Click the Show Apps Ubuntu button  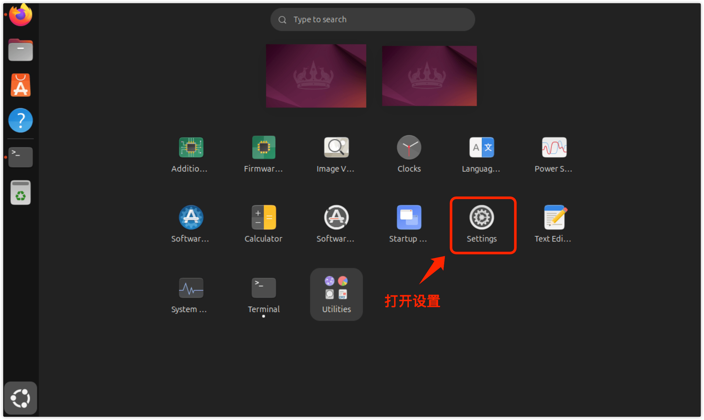click(21, 398)
